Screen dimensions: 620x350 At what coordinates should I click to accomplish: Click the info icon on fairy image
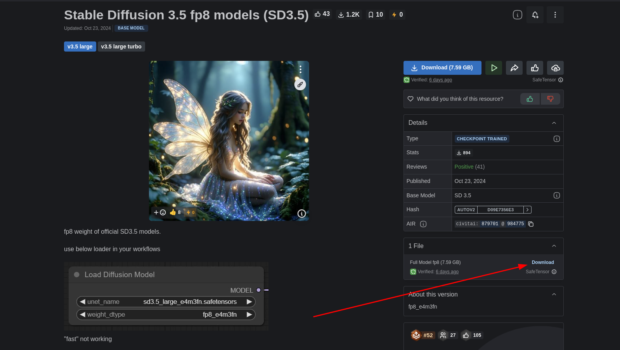click(x=301, y=214)
